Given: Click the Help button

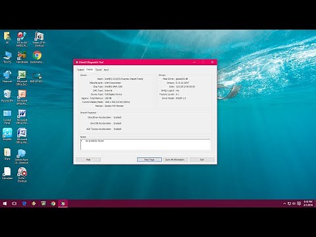Looking at the screenshot, I should point(88,159).
